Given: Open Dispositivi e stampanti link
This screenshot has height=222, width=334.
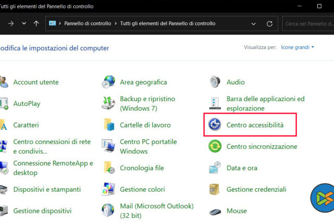Looking at the screenshot, I should (47, 190).
